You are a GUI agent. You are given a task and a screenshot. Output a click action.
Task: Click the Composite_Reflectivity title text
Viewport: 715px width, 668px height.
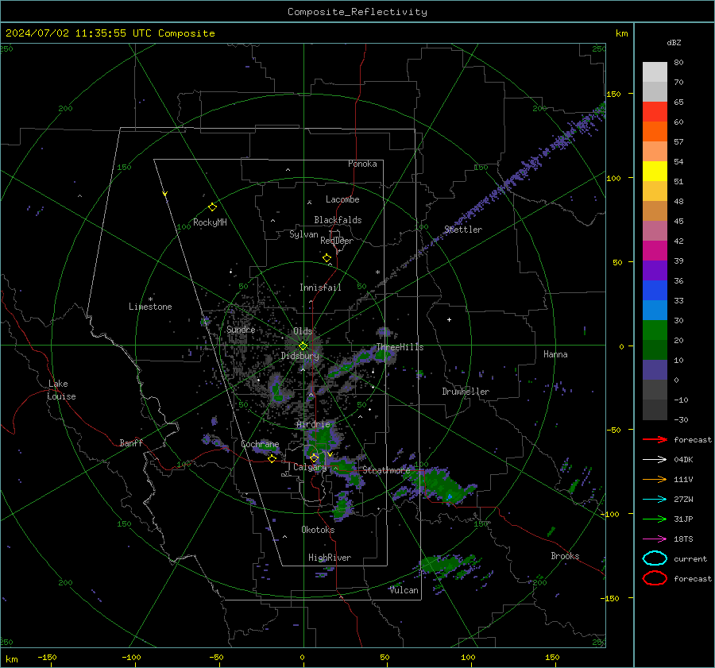coord(357,12)
